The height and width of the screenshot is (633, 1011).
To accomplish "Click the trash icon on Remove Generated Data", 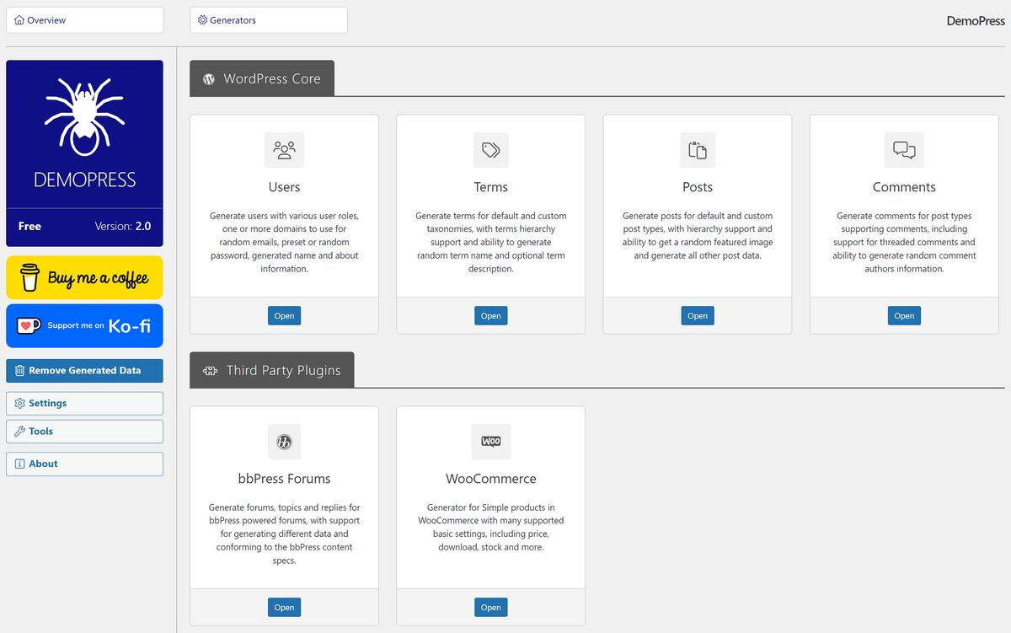I will pos(18,371).
